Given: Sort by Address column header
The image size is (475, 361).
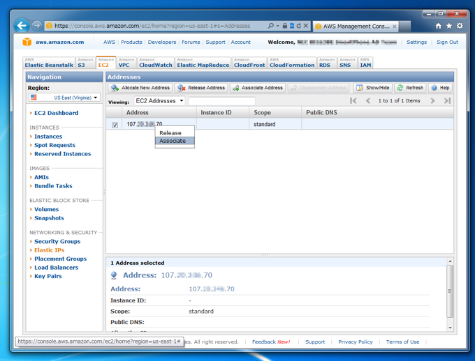Looking at the screenshot, I should [x=159, y=112].
